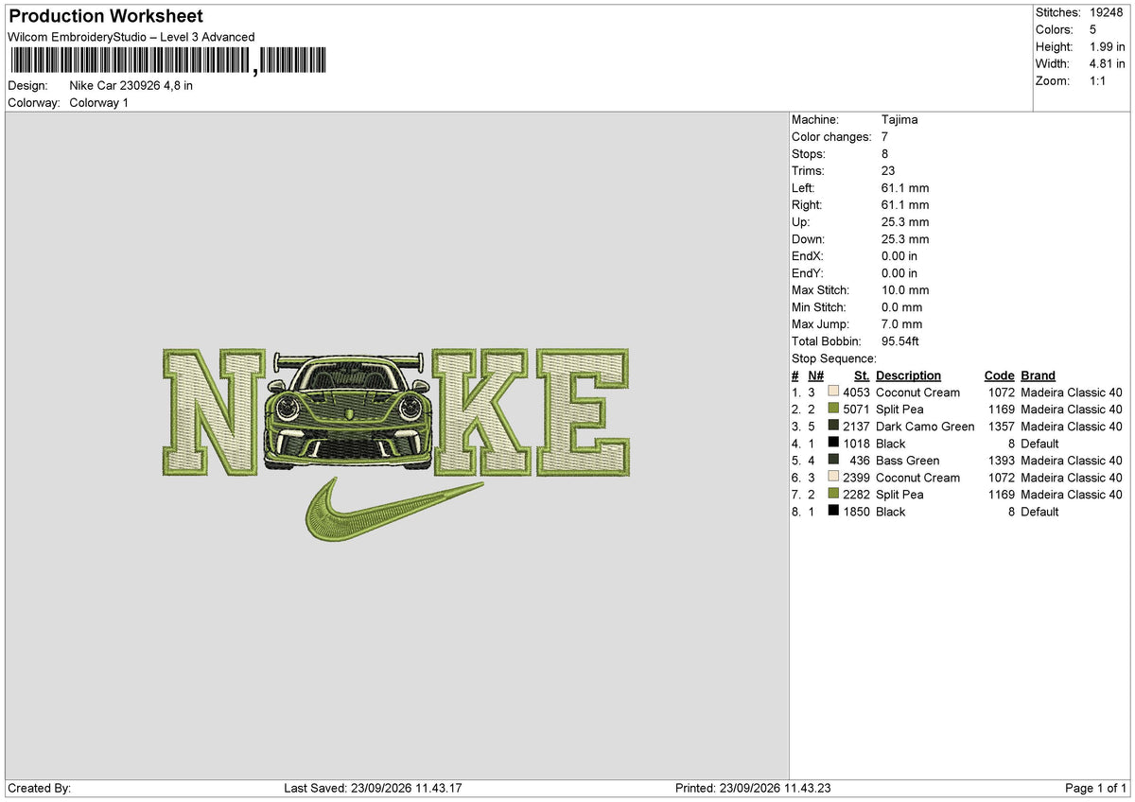The height and width of the screenshot is (802, 1135).
Task: Click the Machine value 'Tajima'
Action: click(899, 119)
